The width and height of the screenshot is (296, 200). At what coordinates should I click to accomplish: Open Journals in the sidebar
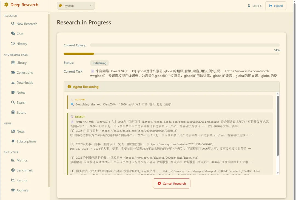[22, 190]
